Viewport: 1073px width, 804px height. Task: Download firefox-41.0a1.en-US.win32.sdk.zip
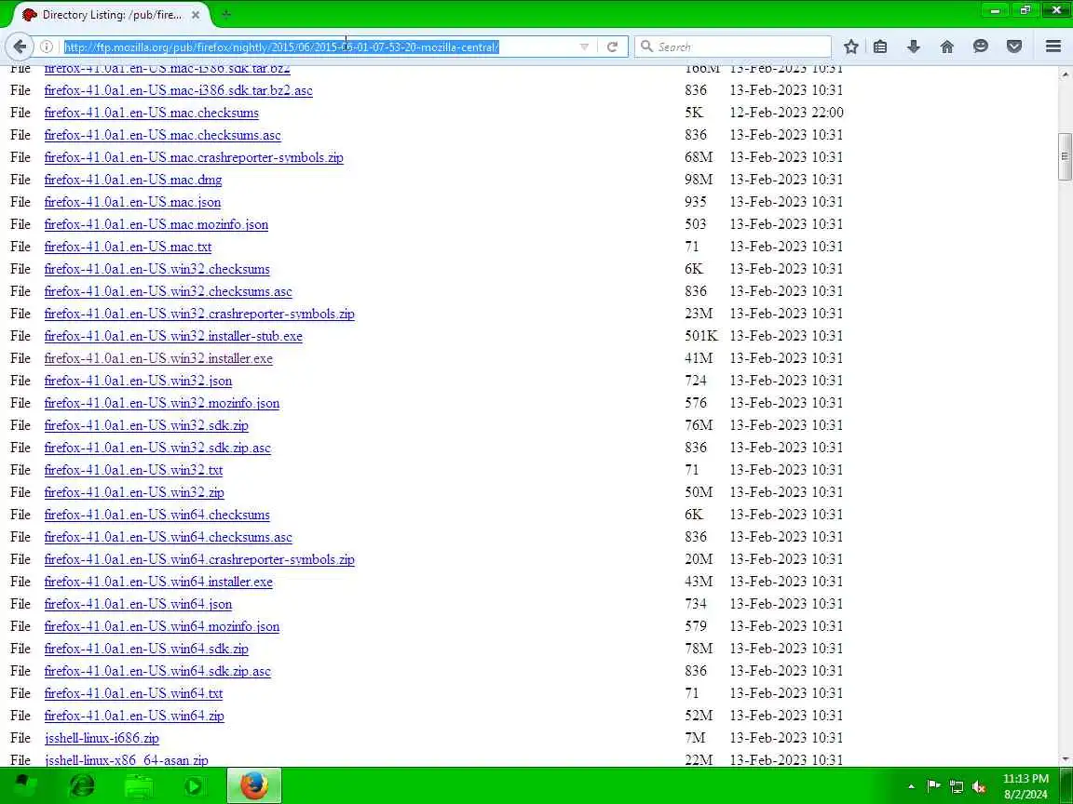pos(146,425)
